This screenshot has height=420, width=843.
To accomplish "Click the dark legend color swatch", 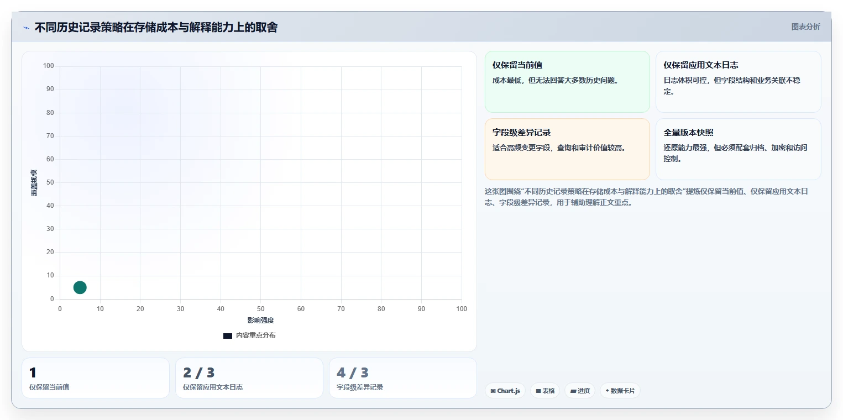I will [x=228, y=335].
